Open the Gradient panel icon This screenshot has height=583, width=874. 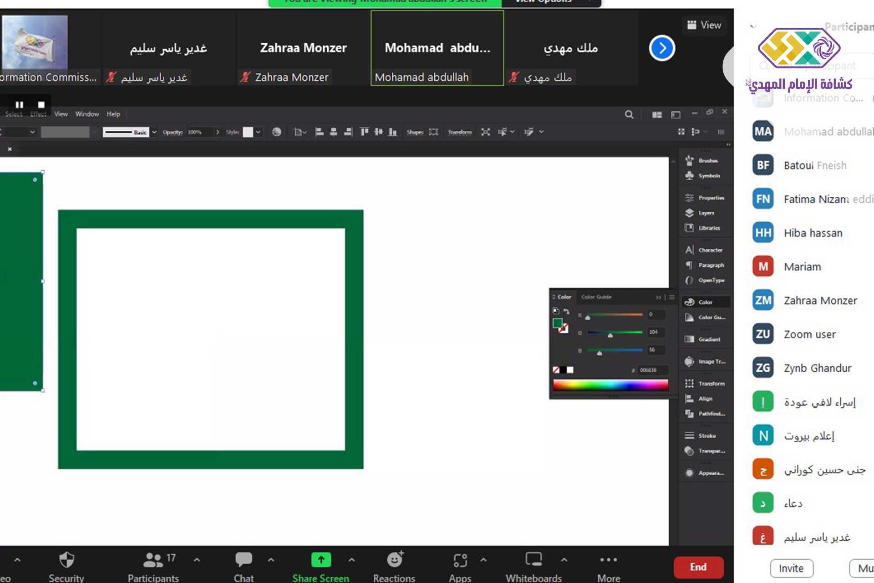click(x=690, y=339)
